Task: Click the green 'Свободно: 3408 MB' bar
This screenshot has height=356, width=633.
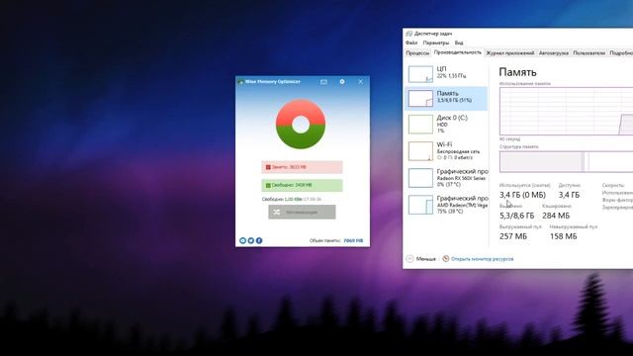Action: 302,185
